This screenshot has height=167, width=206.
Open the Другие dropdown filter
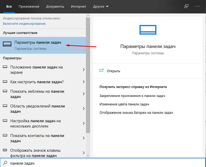pos(101,6)
